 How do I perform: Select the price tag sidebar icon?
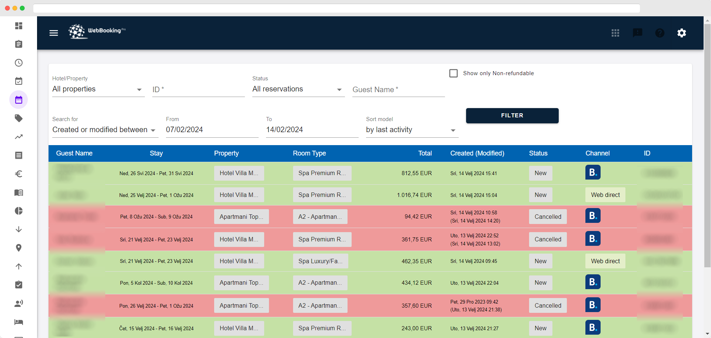[19, 118]
